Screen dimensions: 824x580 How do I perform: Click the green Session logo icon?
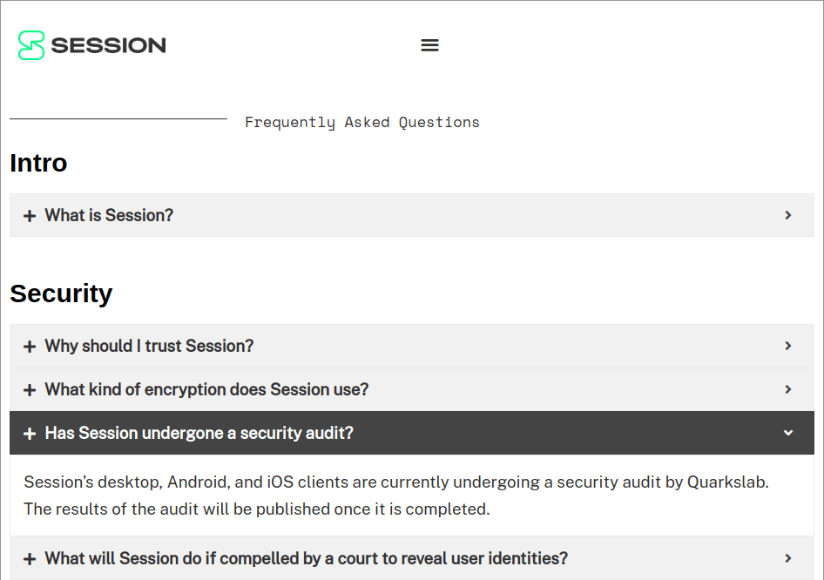tap(31, 45)
